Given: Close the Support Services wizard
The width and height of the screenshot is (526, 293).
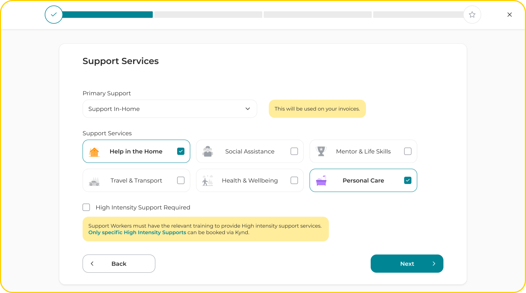Looking at the screenshot, I should (510, 15).
